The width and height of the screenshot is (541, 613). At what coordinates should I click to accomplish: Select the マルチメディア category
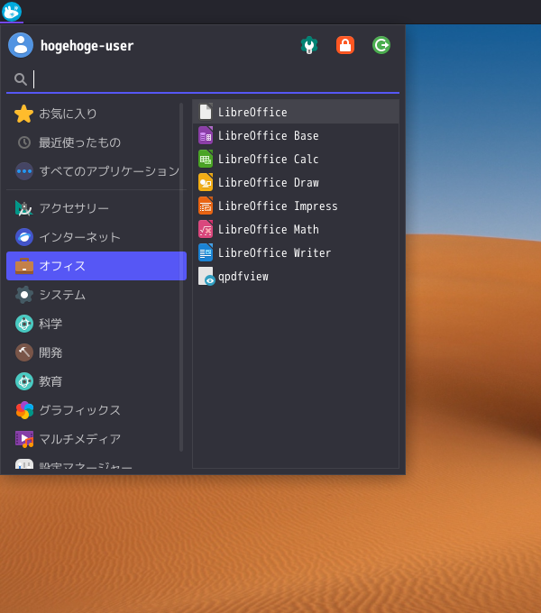click(x=96, y=439)
